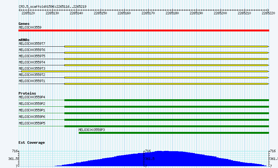The image size is (278, 168).
Task: Click ruler position 2265140
Action: (76, 13)
